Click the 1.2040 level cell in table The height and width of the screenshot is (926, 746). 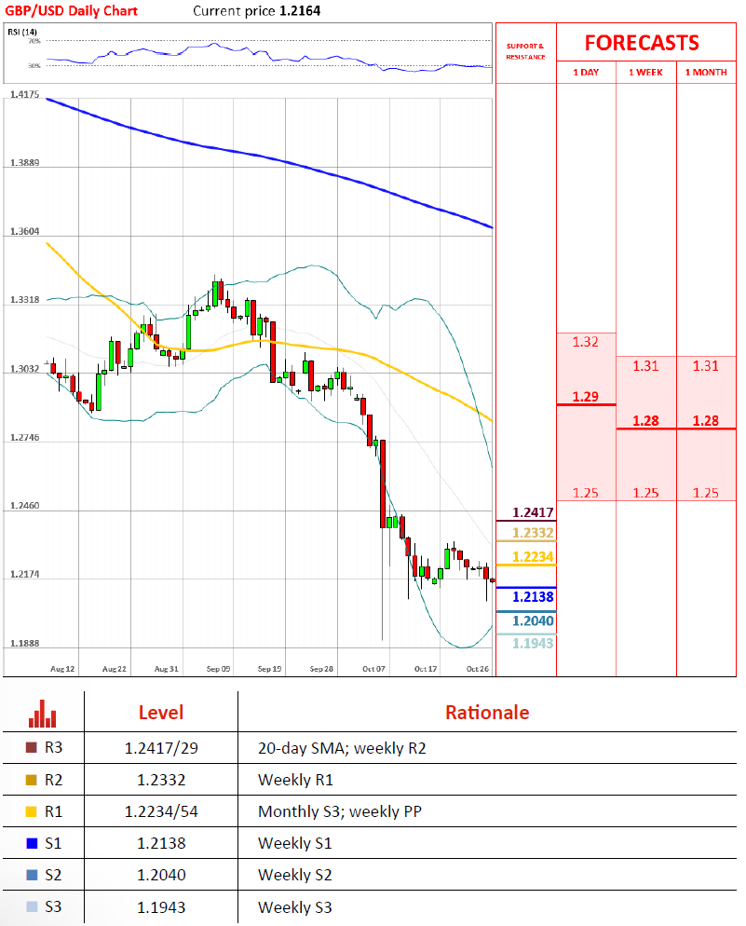161,875
